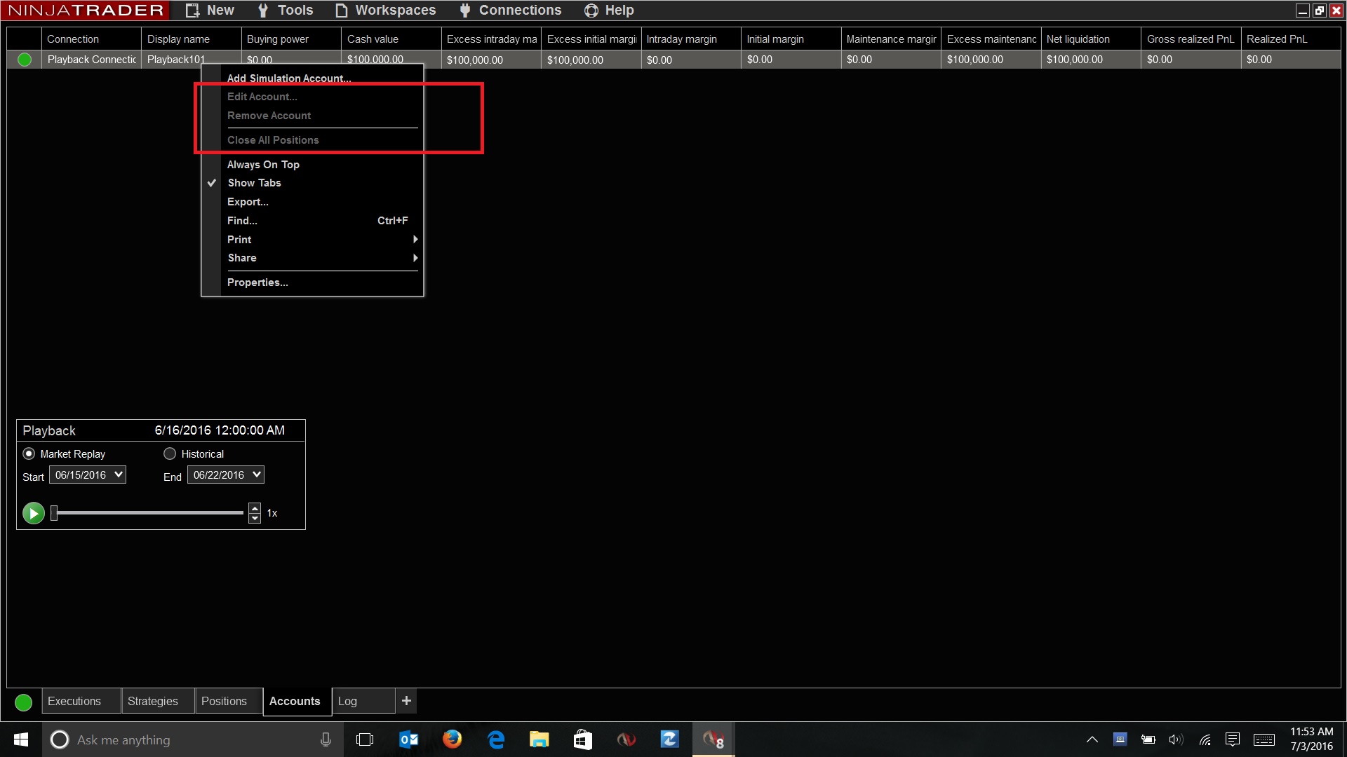Expand the Print submenu arrow
This screenshot has width=1347, height=757.
click(x=415, y=240)
